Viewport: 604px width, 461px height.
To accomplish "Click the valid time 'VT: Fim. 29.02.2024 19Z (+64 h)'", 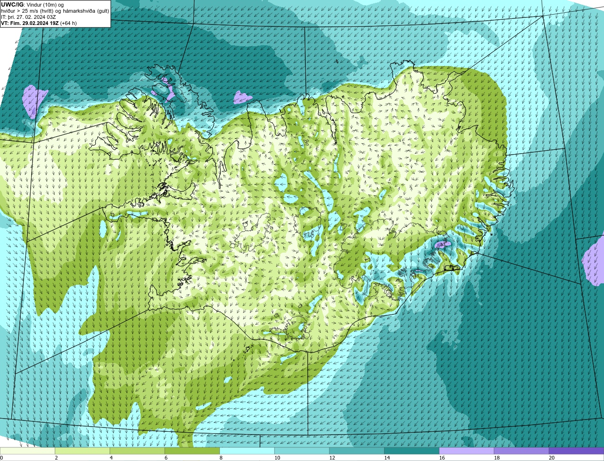I will click(x=39, y=23).
